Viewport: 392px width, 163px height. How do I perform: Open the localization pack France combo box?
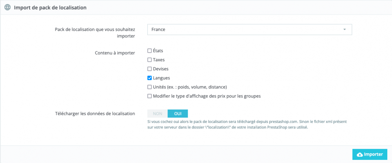click(249, 29)
